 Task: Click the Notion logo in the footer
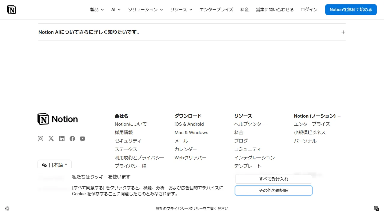click(x=57, y=119)
